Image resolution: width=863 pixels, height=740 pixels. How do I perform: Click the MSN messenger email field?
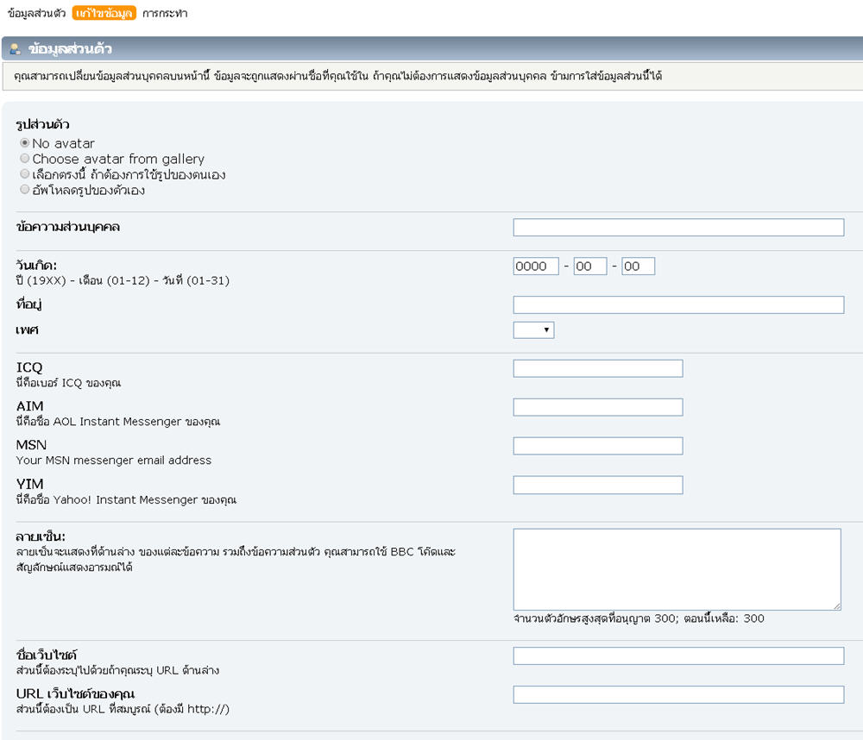(x=598, y=446)
